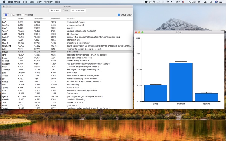Uncheck the Group View checkbox
Screen dimensions: 226x141
tap(119, 15)
